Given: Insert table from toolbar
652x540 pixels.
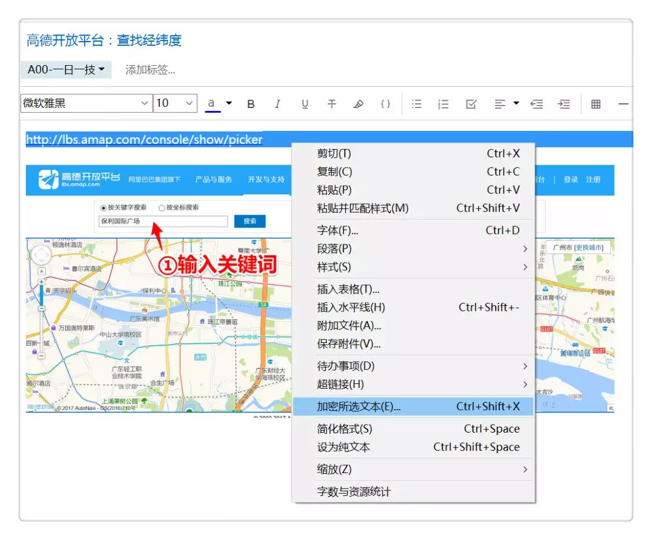Looking at the screenshot, I should [x=596, y=104].
